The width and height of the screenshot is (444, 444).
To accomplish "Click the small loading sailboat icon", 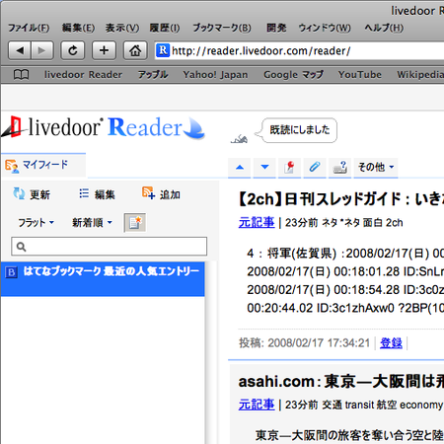I will (x=239, y=139).
